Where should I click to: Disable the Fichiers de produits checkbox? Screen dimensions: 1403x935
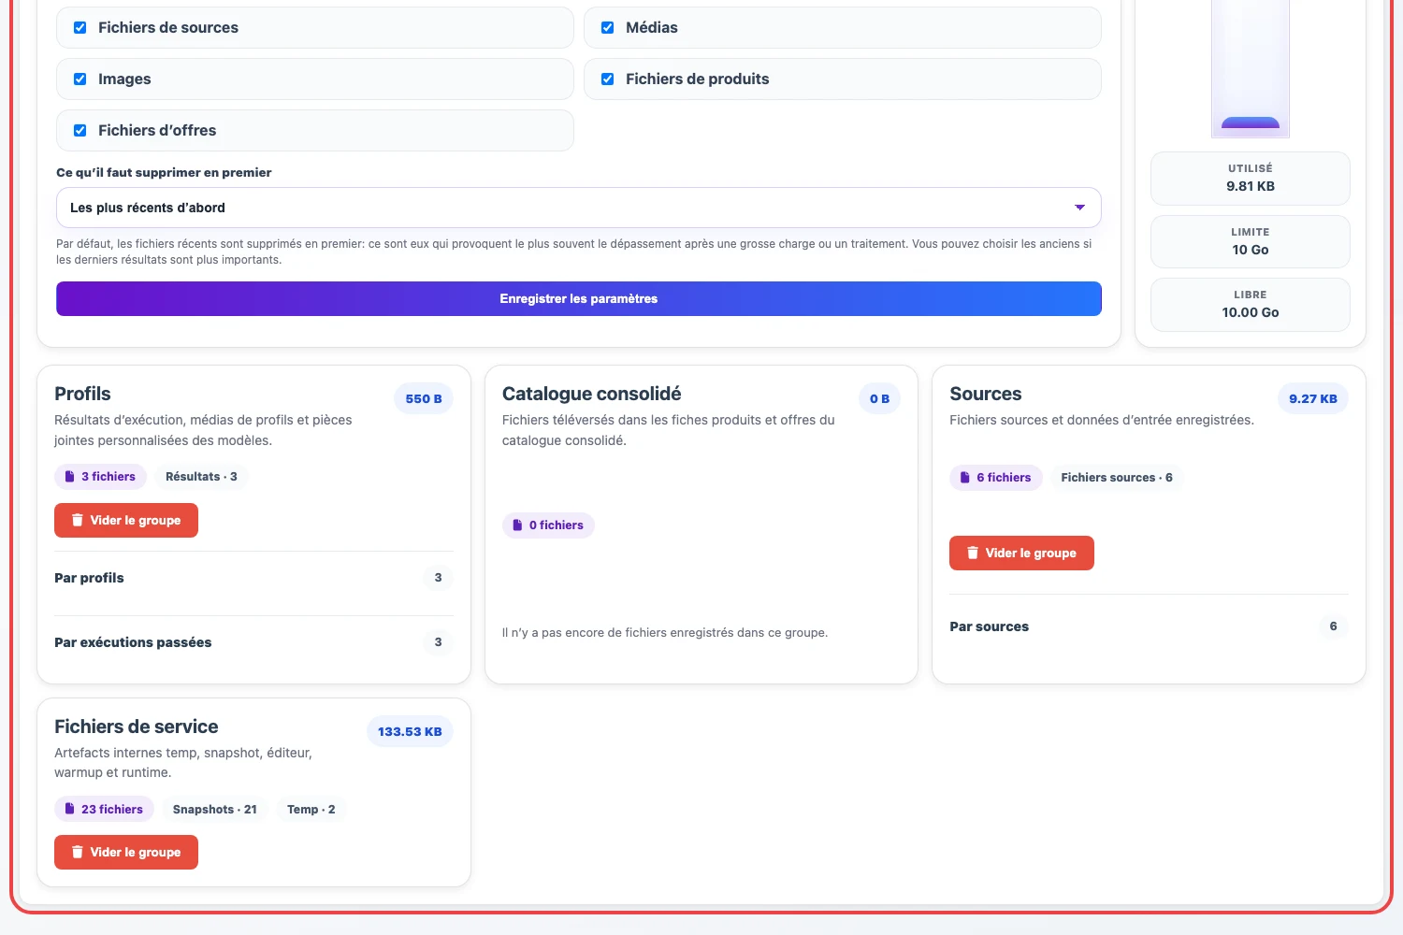pos(608,79)
